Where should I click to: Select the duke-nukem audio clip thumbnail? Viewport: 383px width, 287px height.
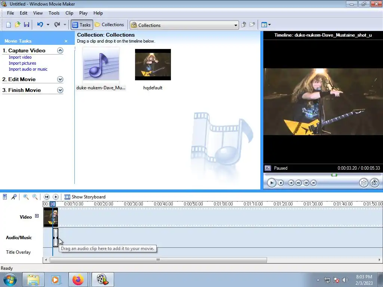(x=101, y=64)
